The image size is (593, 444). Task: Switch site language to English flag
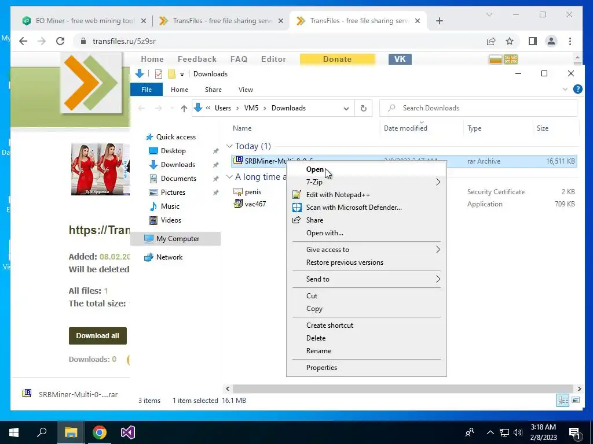(511, 60)
